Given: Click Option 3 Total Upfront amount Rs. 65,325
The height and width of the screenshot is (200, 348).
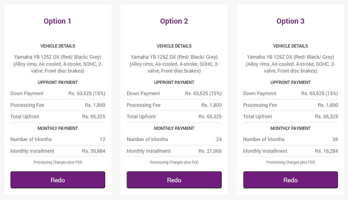Looking at the screenshot, I should tap(327, 117).
